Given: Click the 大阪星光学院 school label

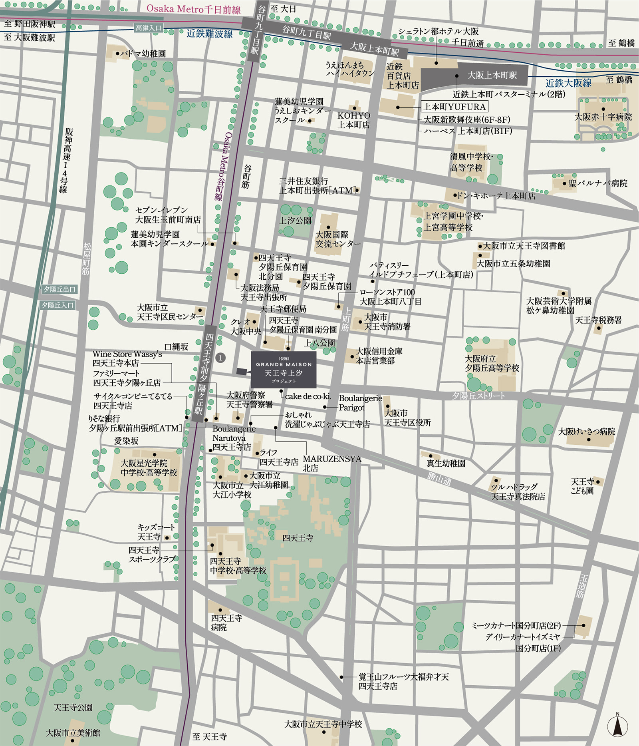Looking at the screenshot, I should coord(149,468).
